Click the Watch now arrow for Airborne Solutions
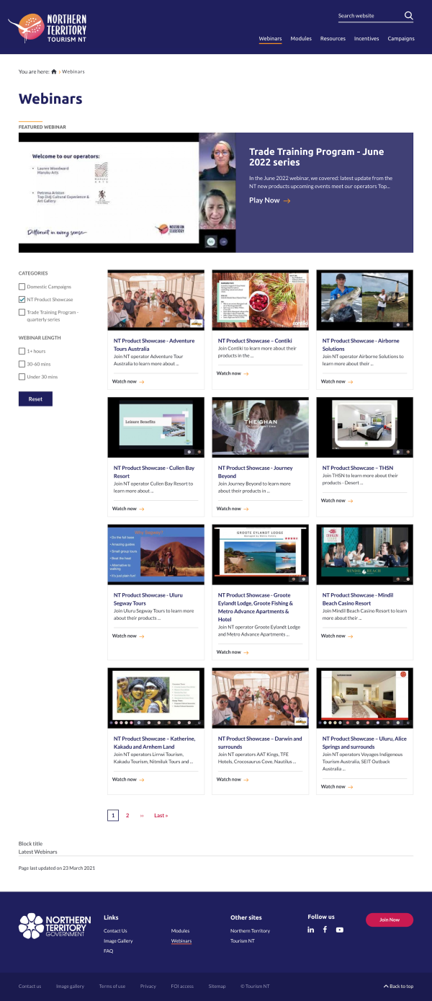 351,381
